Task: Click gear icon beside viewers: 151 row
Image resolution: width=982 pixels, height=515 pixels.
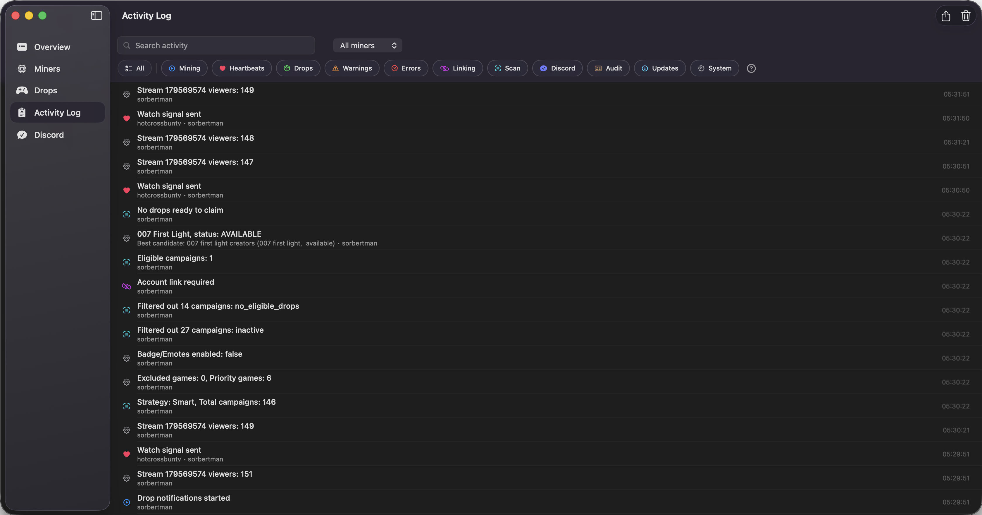Action: pyautogui.click(x=127, y=478)
